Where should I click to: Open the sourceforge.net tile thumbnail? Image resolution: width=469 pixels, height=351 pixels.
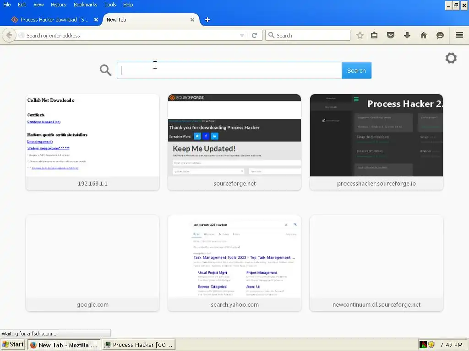coord(234,142)
